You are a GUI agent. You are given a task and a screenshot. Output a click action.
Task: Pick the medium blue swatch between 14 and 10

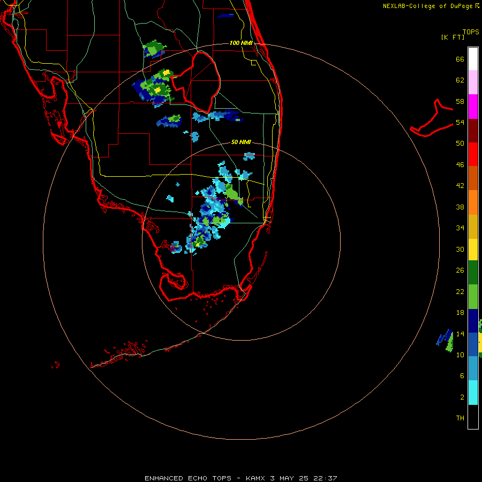point(473,344)
